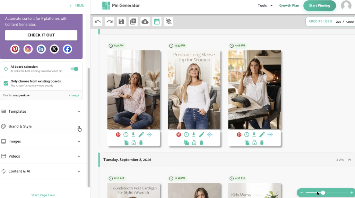Add new pins with the plus-stack icon
355x198 pixels.
click(x=133, y=21)
